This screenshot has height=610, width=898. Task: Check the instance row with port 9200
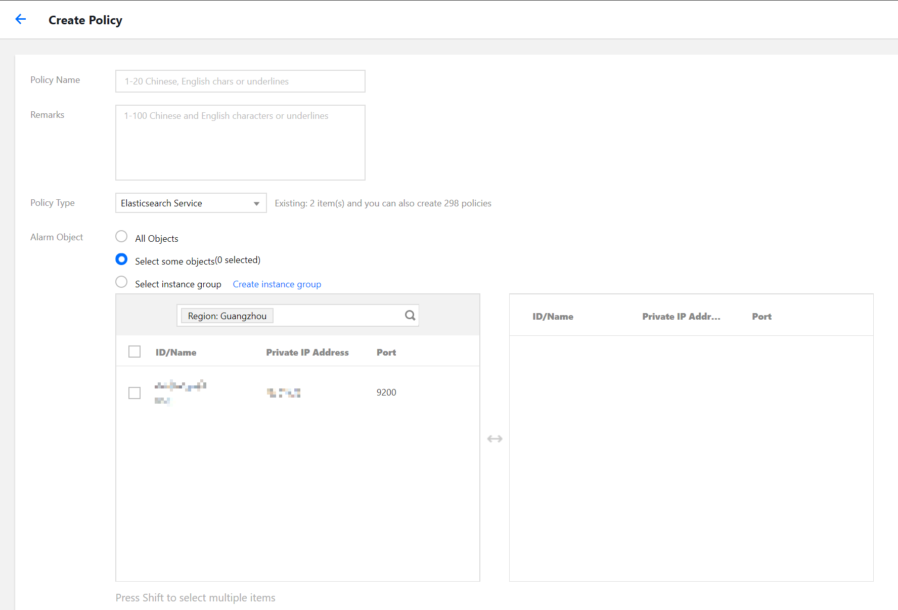(134, 393)
